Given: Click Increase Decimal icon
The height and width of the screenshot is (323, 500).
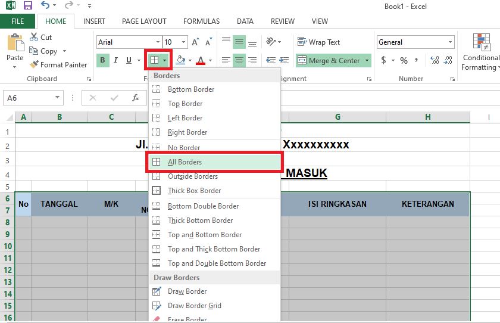Looking at the screenshot, I should point(435,60).
